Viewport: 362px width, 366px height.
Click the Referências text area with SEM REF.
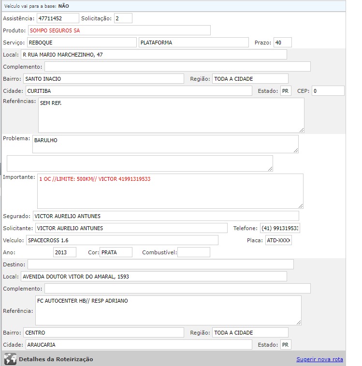[x=171, y=115]
